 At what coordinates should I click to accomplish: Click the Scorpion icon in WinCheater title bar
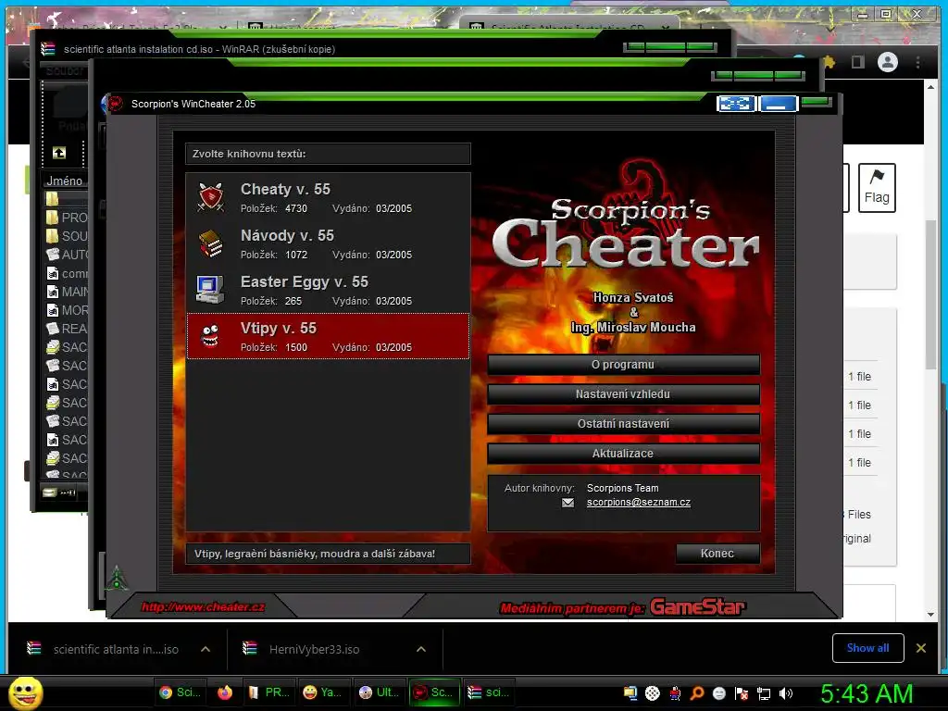click(x=115, y=104)
